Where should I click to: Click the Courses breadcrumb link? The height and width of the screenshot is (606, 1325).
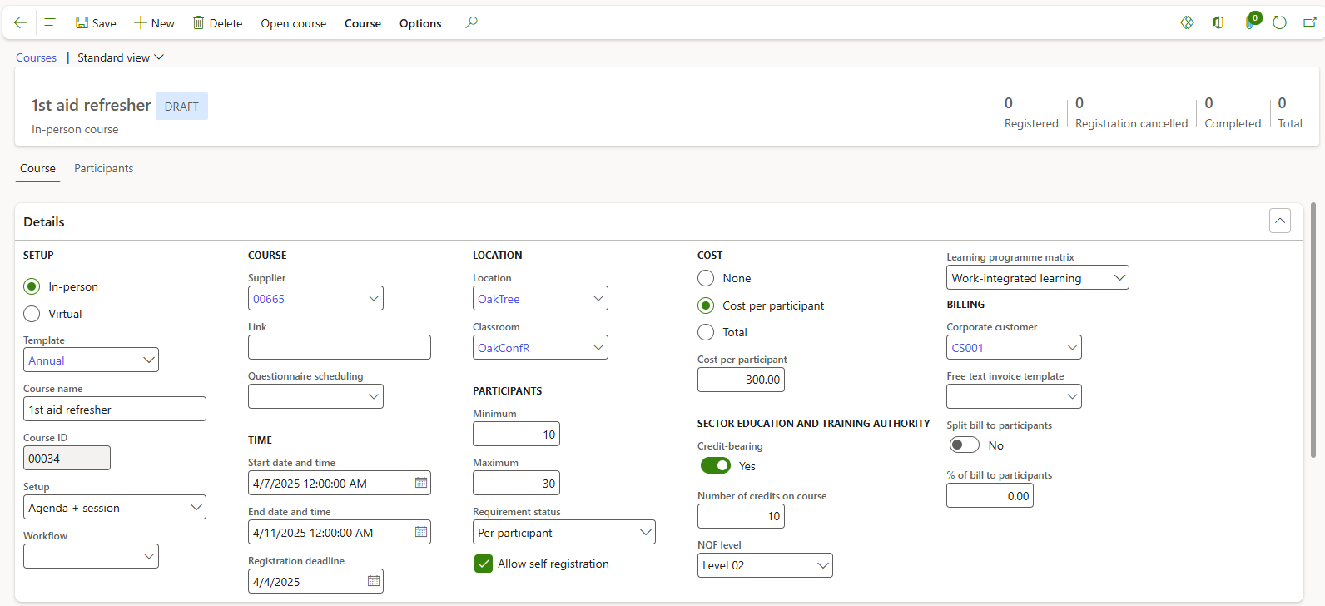tap(37, 57)
